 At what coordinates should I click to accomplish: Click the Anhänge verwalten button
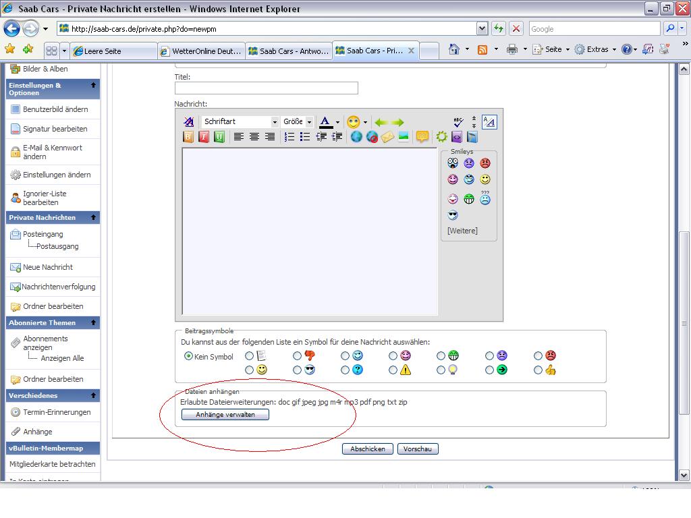(225, 415)
